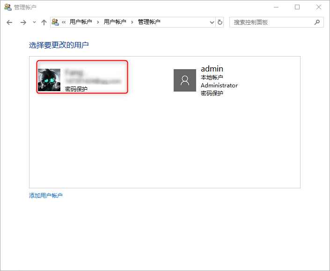Click 本地帐户 under admin
Image resolution: width=330 pixels, height=271 pixels.
coord(212,78)
